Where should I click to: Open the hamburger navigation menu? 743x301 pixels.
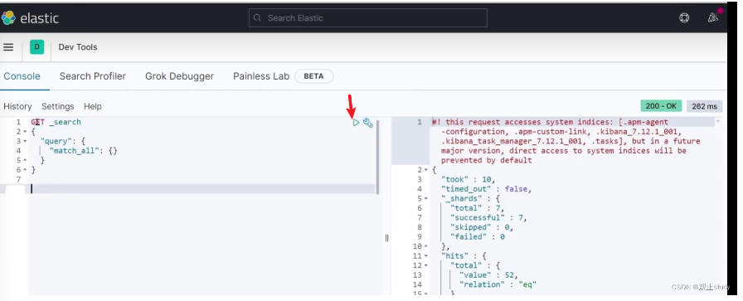[x=8, y=47]
